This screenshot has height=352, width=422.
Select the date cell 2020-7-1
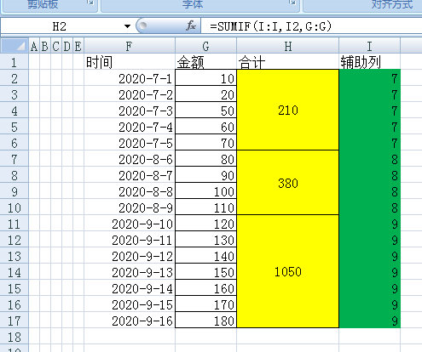pos(130,77)
